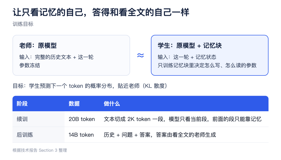
Task: Click the 参数冻结 line in teacher card
Action: [30, 65]
